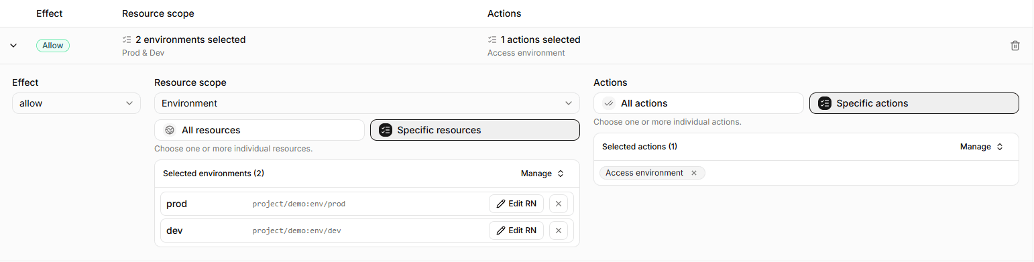Open Manage for selected environments

542,174
